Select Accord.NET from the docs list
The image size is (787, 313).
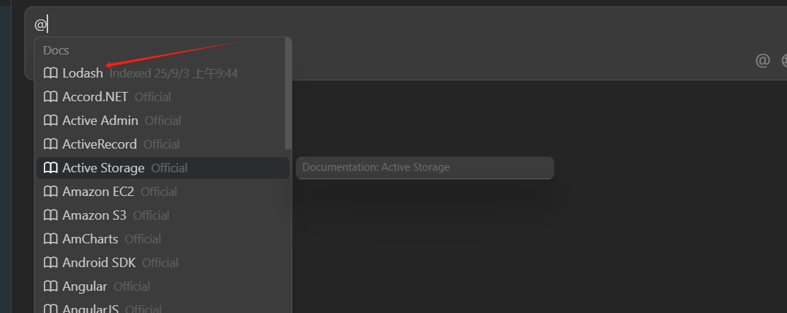pos(95,97)
